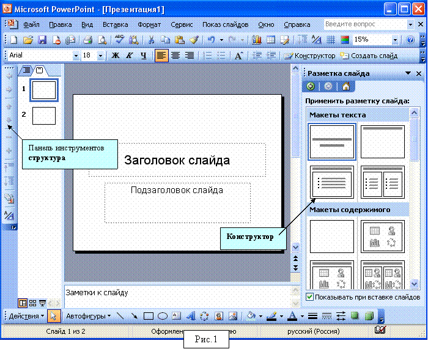Open the 15% zoom dropdown

coord(395,40)
